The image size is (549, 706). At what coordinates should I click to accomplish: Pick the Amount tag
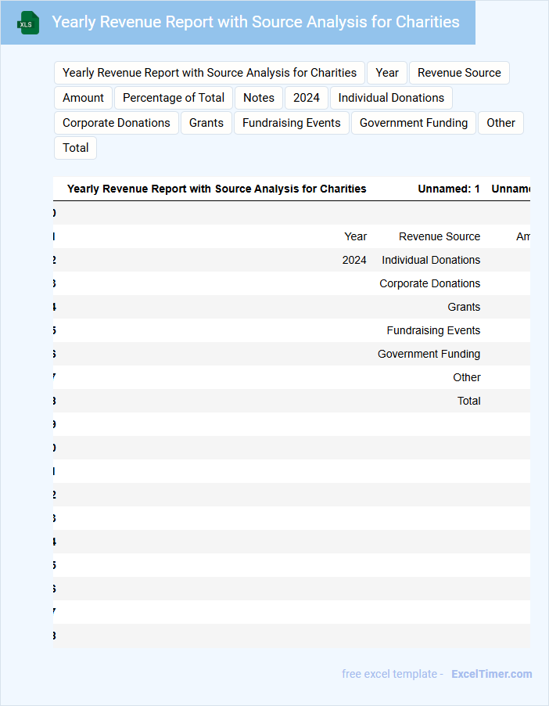pyautogui.click(x=83, y=98)
